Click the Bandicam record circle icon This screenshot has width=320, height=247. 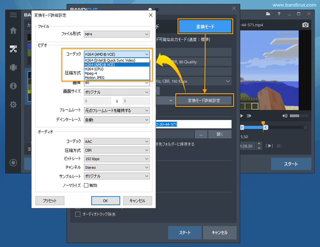13,162
